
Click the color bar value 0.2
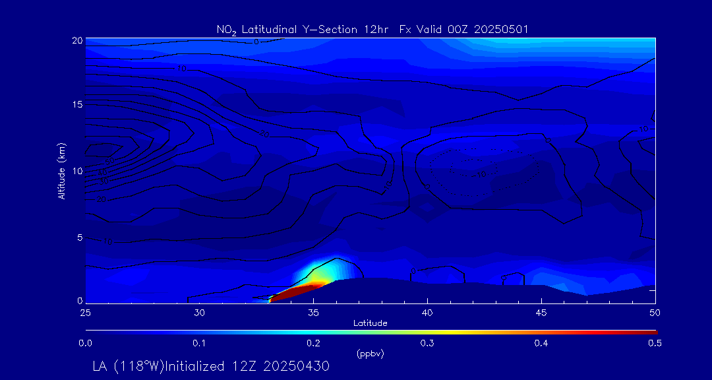pyautogui.click(x=313, y=344)
